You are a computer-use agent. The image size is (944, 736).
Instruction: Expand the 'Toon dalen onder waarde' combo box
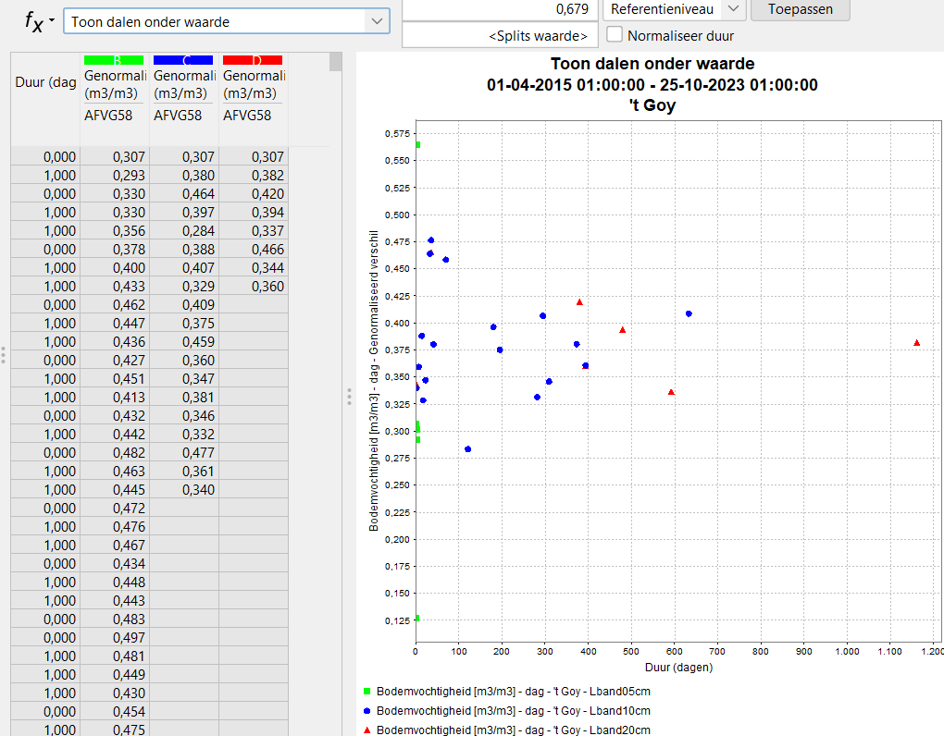(377, 21)
